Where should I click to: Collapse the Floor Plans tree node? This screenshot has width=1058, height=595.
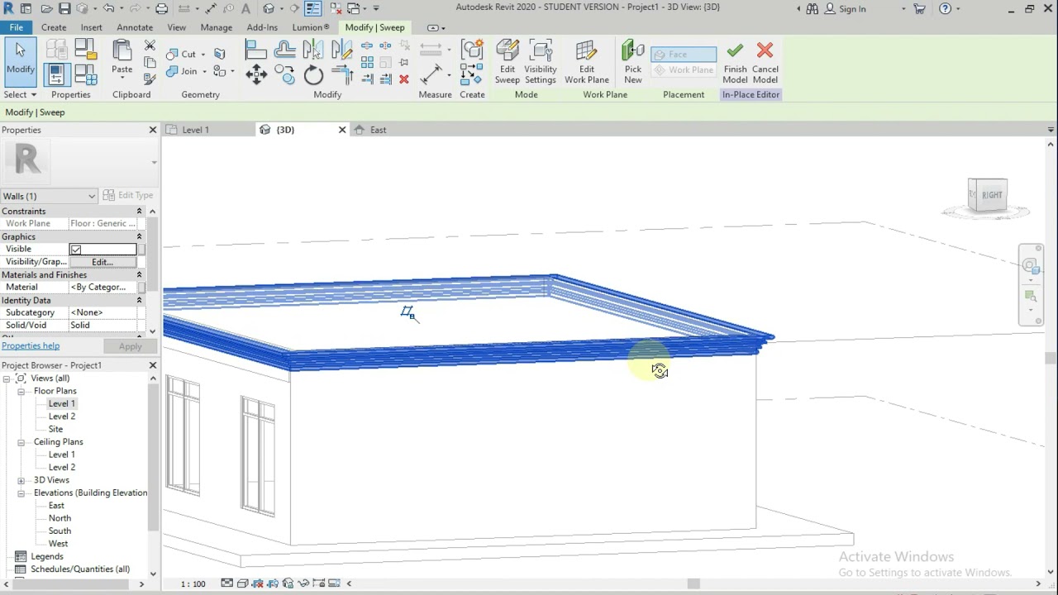tap(21, 391)
